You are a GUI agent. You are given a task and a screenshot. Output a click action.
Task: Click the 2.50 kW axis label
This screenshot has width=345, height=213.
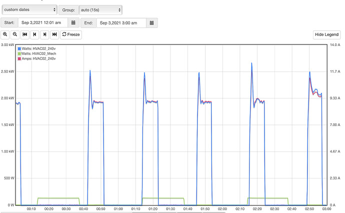[x=7, y=71]
